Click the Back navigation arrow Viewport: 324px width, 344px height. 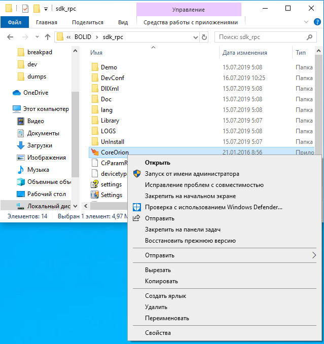[10, 37]
